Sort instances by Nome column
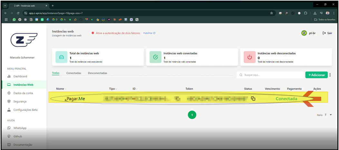 61,89
